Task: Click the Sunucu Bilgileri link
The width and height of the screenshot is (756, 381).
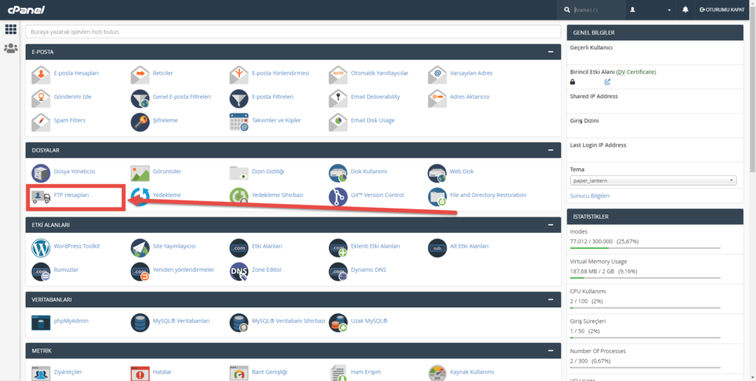Action: tap(589, 196)
